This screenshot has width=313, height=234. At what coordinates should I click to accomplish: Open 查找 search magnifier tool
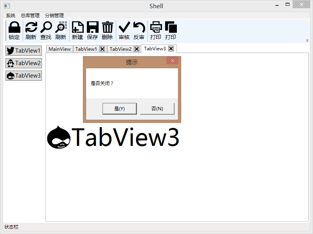tap(46, 30)
